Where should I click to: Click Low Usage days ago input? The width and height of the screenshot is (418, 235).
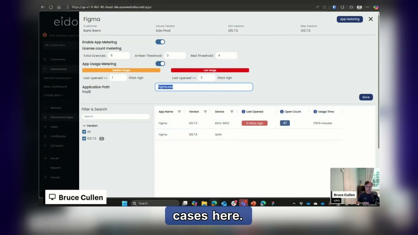click(207, 78)
